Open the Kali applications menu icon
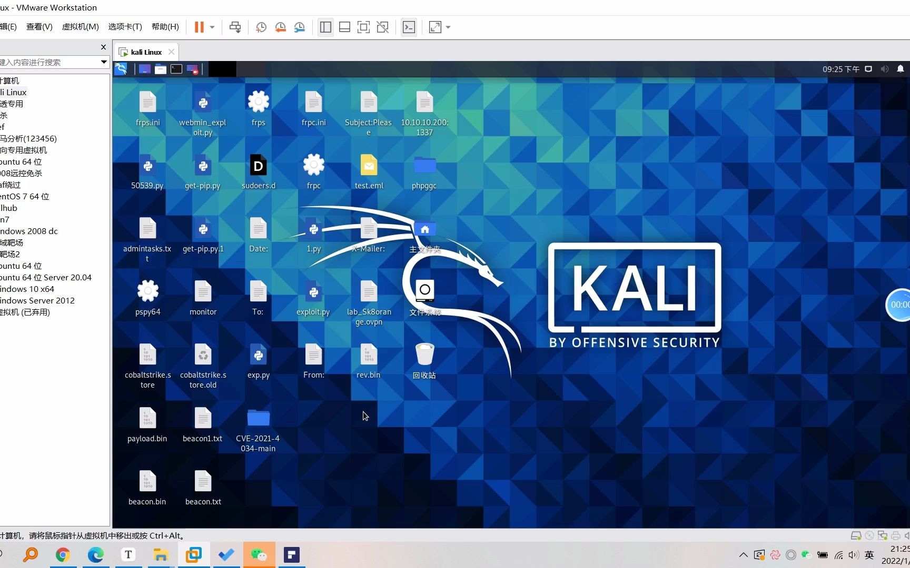This screenshot has height=568, width=910. pos(121,69)
